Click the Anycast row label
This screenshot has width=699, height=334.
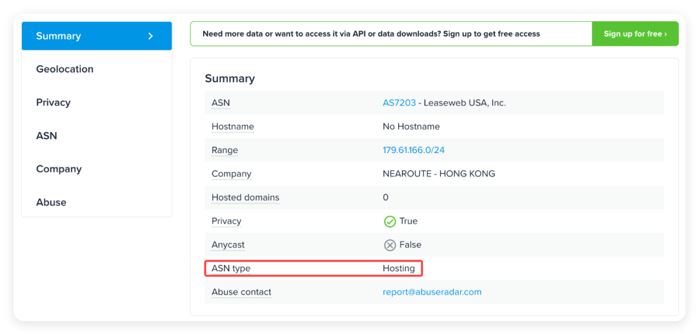click(228, 245)
